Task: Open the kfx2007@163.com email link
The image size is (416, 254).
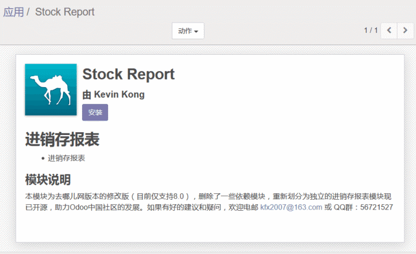Action: point(291,207)
